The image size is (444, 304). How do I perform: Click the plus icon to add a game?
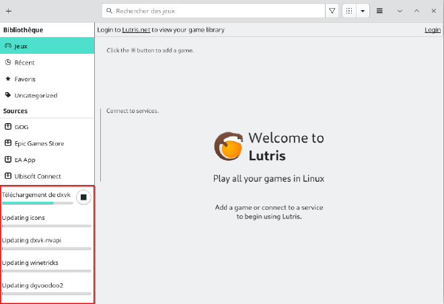click(x=8, y=11)
